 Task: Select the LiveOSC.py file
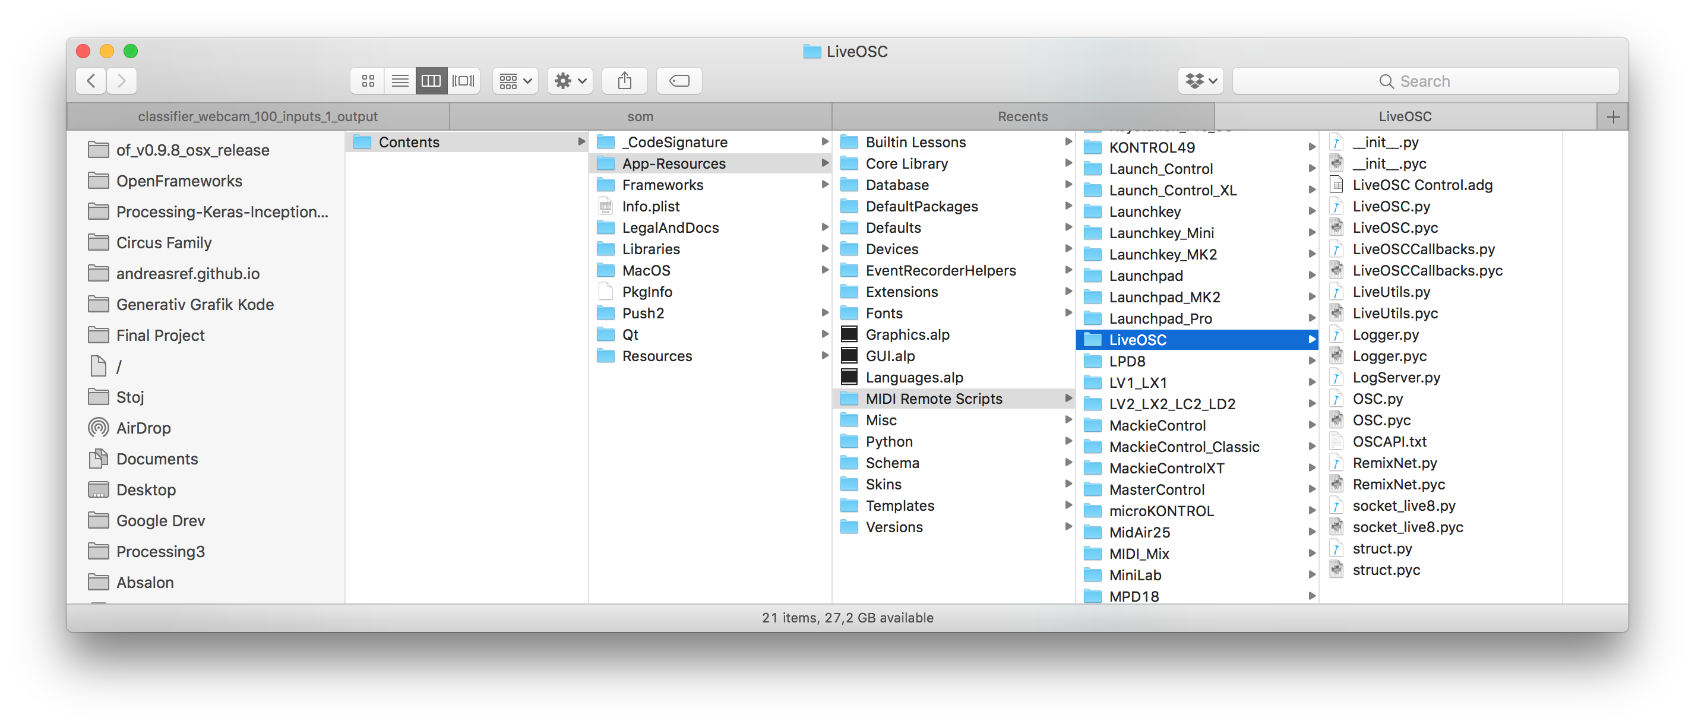(1391, 207)
